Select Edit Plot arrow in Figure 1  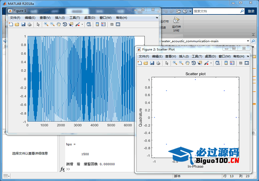(x=38, y=24)
